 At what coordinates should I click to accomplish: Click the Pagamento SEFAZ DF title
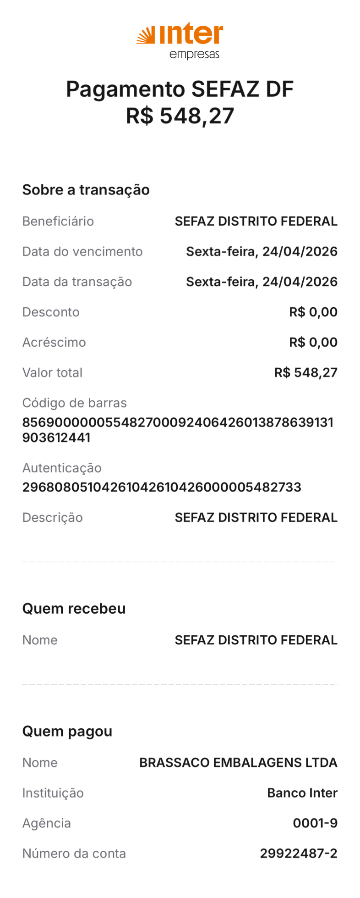180,89
